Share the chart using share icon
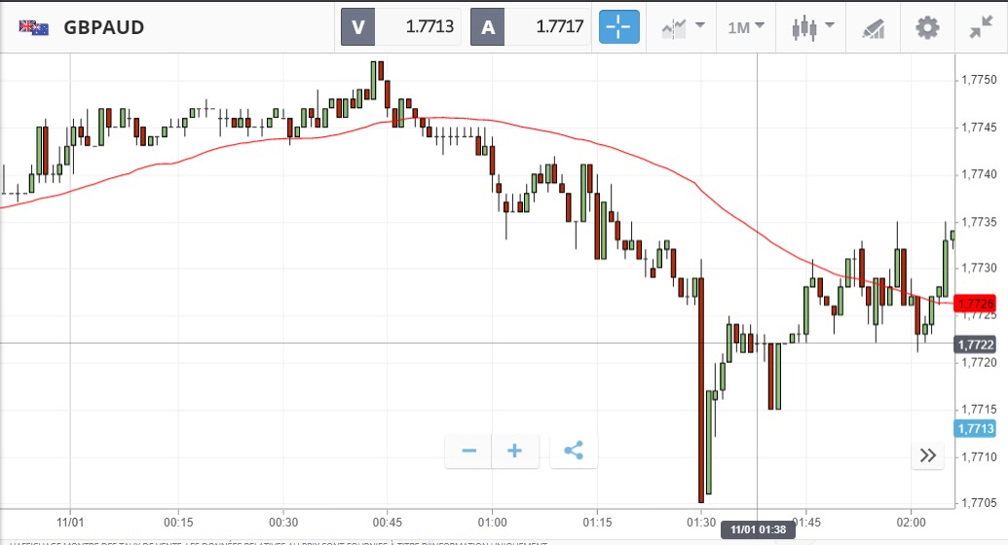Viewport: 1008px width, 545px height. click(574, 452)
